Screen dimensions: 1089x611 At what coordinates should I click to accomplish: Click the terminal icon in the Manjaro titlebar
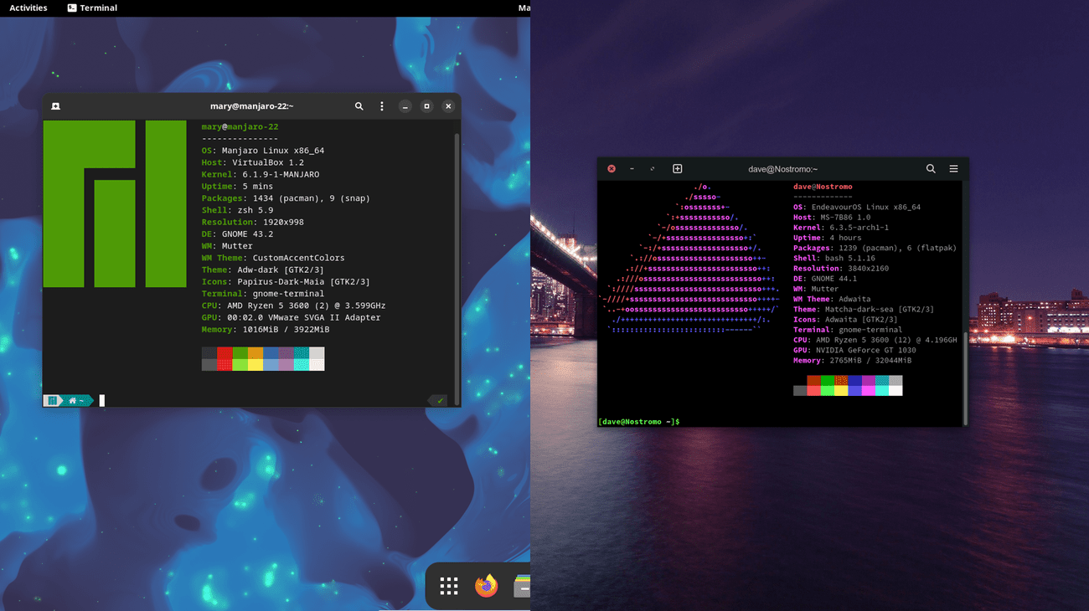point(54,105)
